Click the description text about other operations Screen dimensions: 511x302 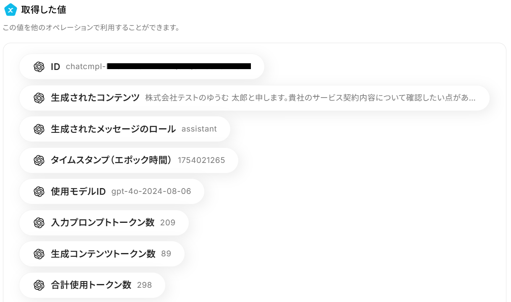(x=91, y=28)
